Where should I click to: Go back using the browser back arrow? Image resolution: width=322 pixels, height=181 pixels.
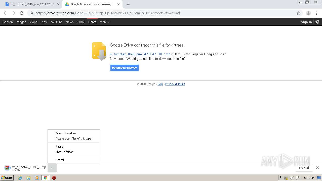click(x=6, y=13)
